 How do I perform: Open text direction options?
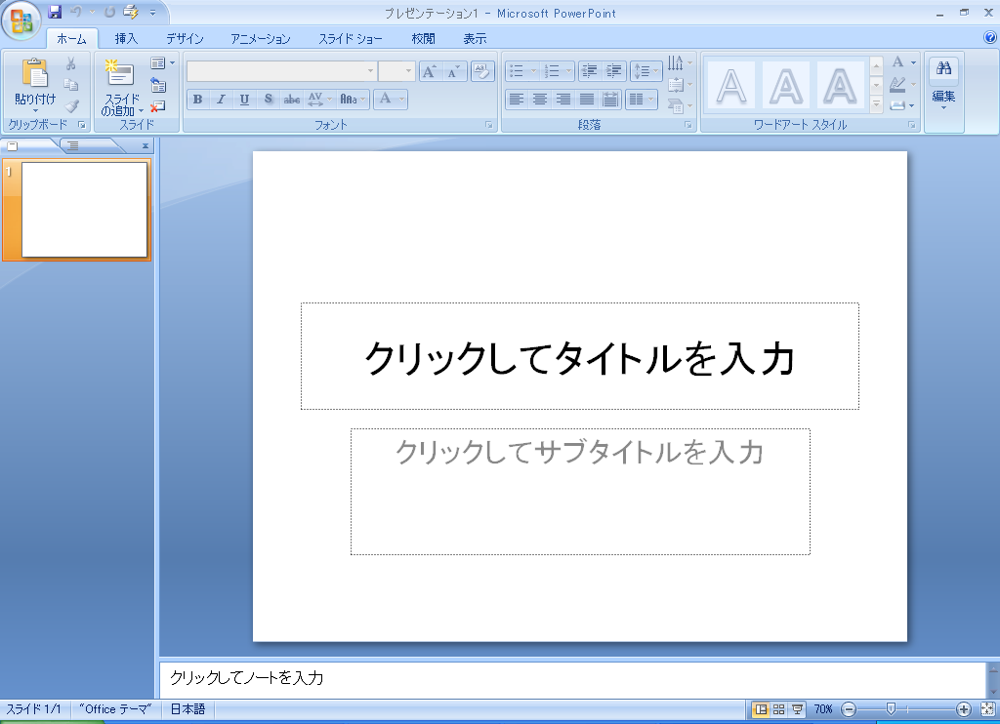point(680,63)
